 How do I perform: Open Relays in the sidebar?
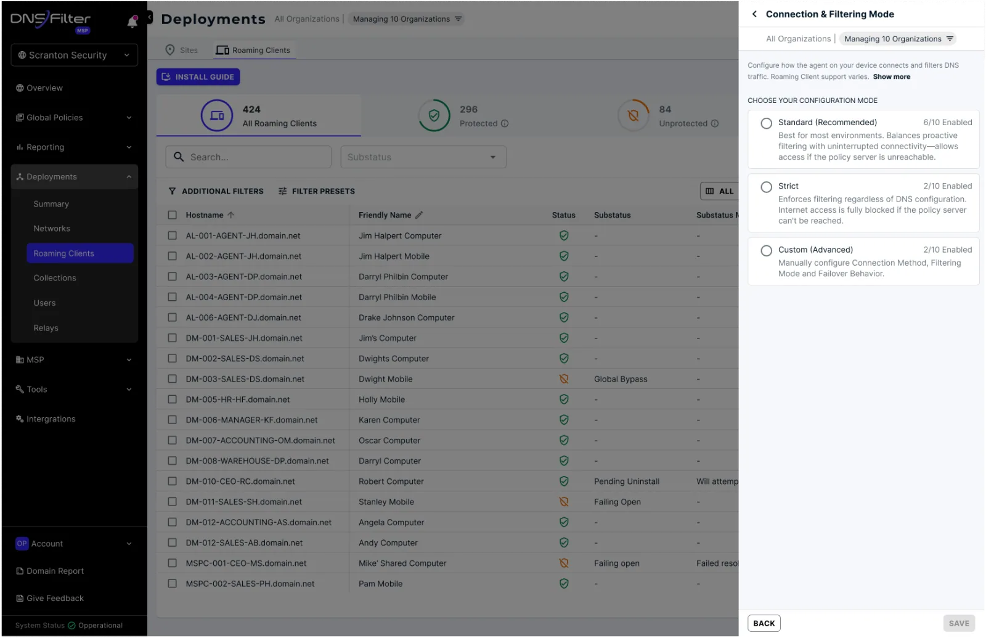point(46,328)
